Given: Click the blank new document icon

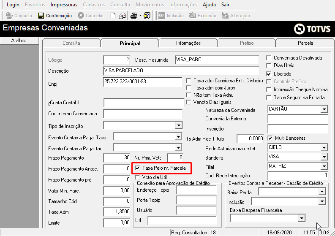Looking at the screenshot, I should point(113,16).
